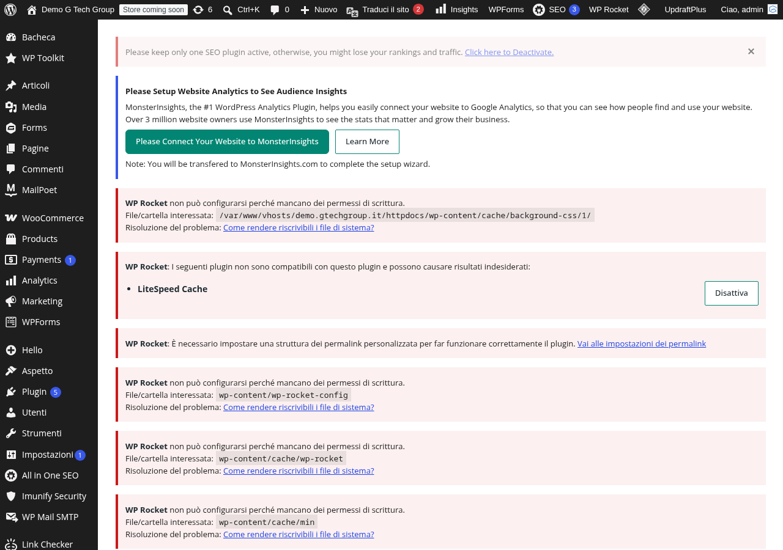Image resolution: width=783 pixels, height=550 pixels.
Task: Click the Imunify Security shield icon
Action: point(11,496)
